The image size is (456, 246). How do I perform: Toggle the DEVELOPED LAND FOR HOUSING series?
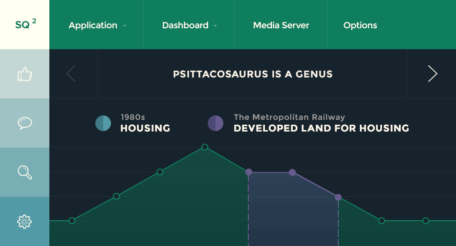point(321,129)
